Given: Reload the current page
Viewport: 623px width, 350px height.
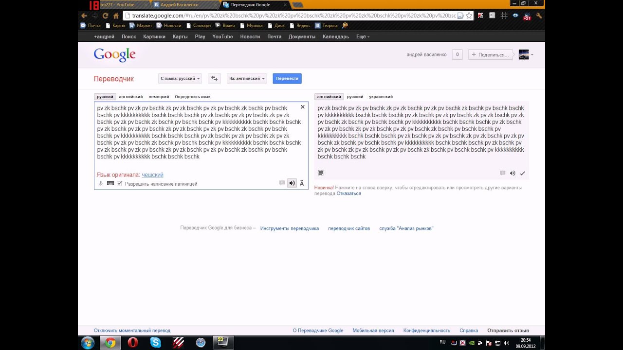Looking at the screenshot, I should click(105, 16).
